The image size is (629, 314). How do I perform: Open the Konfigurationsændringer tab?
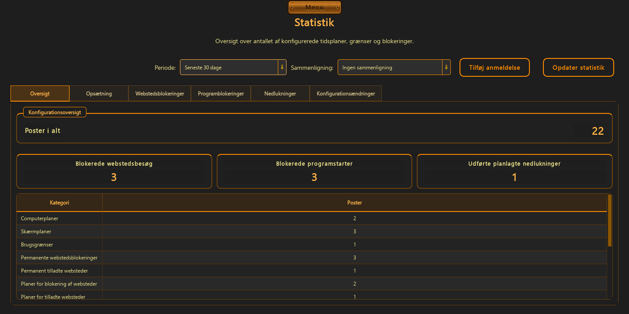pos(346,93)
